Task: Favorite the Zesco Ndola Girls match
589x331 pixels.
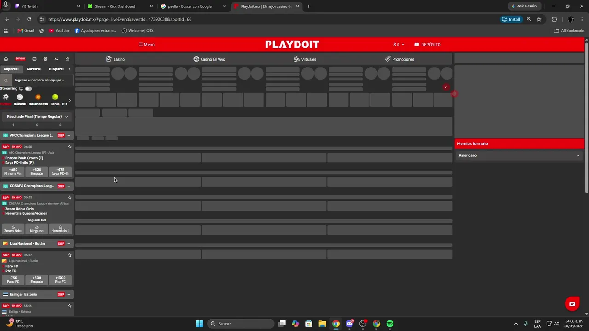Action: [x=70, y=197]
